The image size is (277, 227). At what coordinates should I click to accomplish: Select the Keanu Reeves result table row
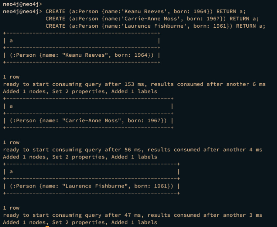81,55
